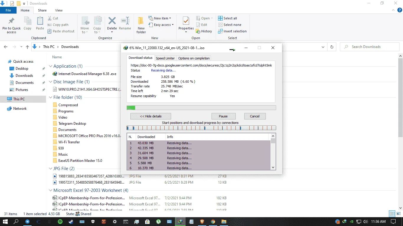Select Pictures in Quick access sidebar

(x=22, y=90)
